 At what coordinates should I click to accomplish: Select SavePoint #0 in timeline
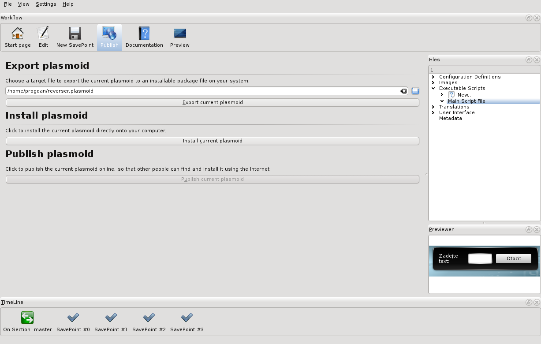(x=73, y=322)
